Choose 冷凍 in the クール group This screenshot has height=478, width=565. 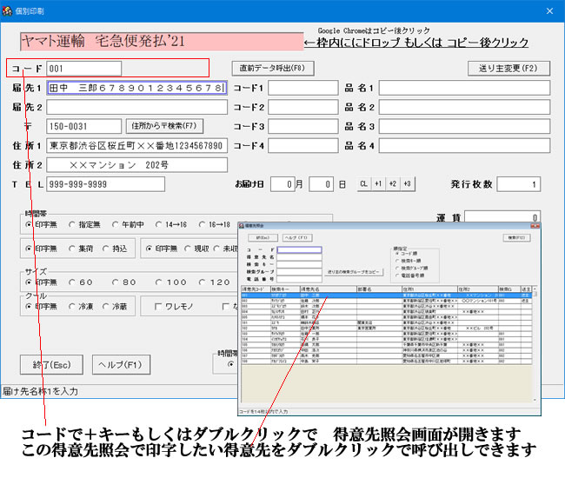[x=72, y=306]
